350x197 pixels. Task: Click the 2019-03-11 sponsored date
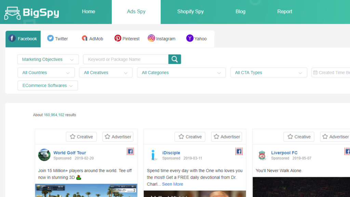coord(193,158)
